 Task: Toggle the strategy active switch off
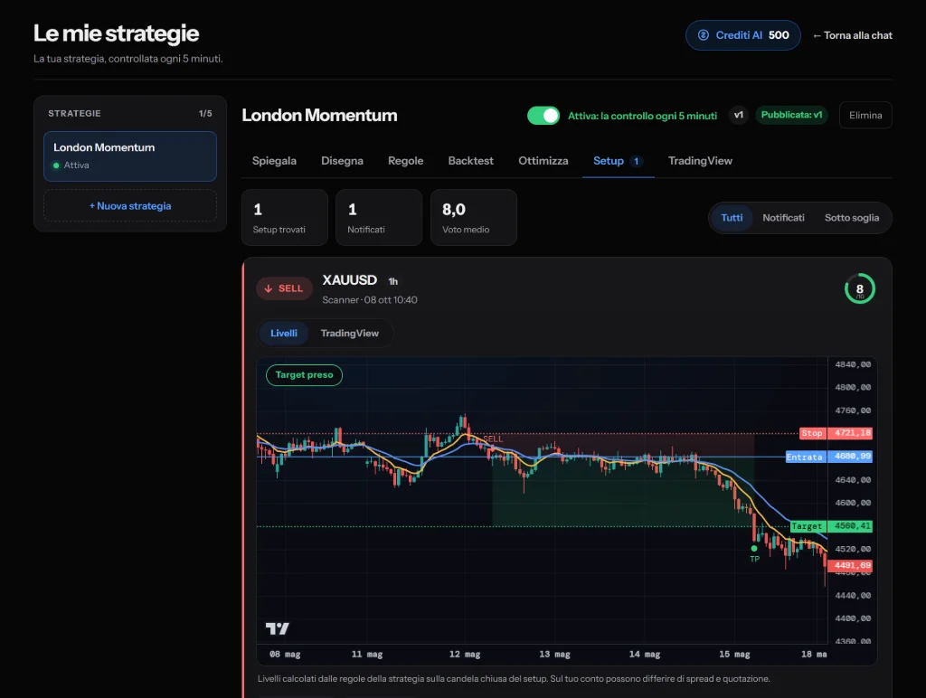pos(543,116)
